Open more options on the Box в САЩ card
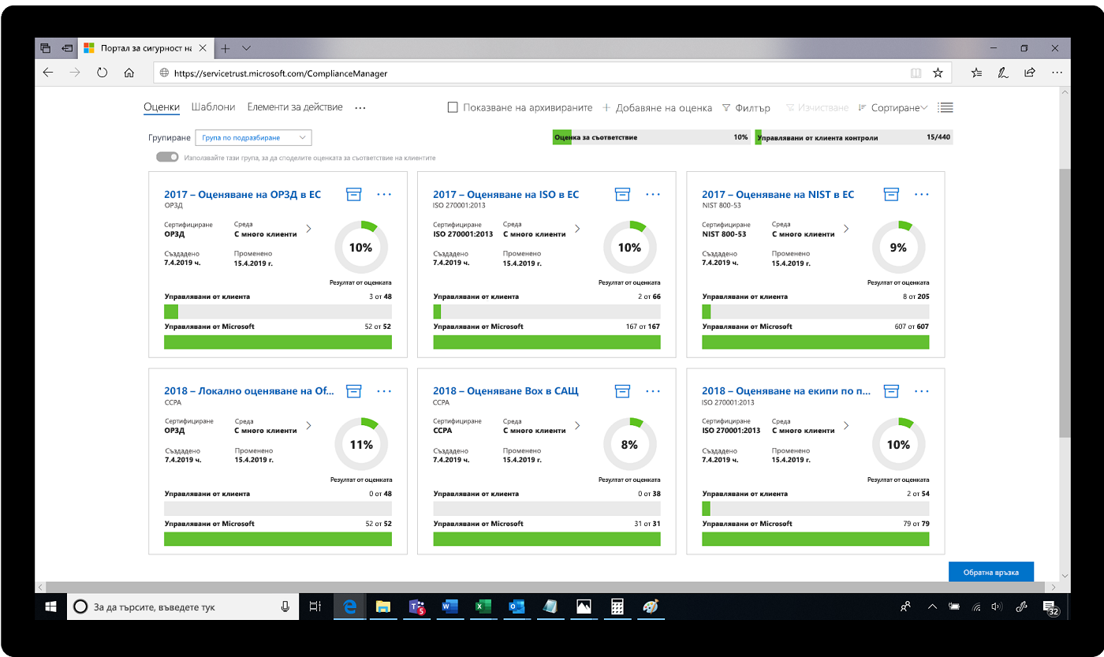Image resolution: width=1104 pixels, height=657 pixels. [653, 390]
